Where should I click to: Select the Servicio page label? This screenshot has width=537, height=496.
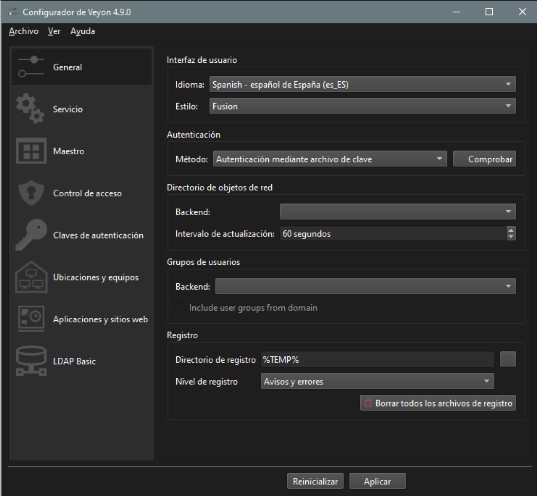pyautogui.click(x=68, y=109)
